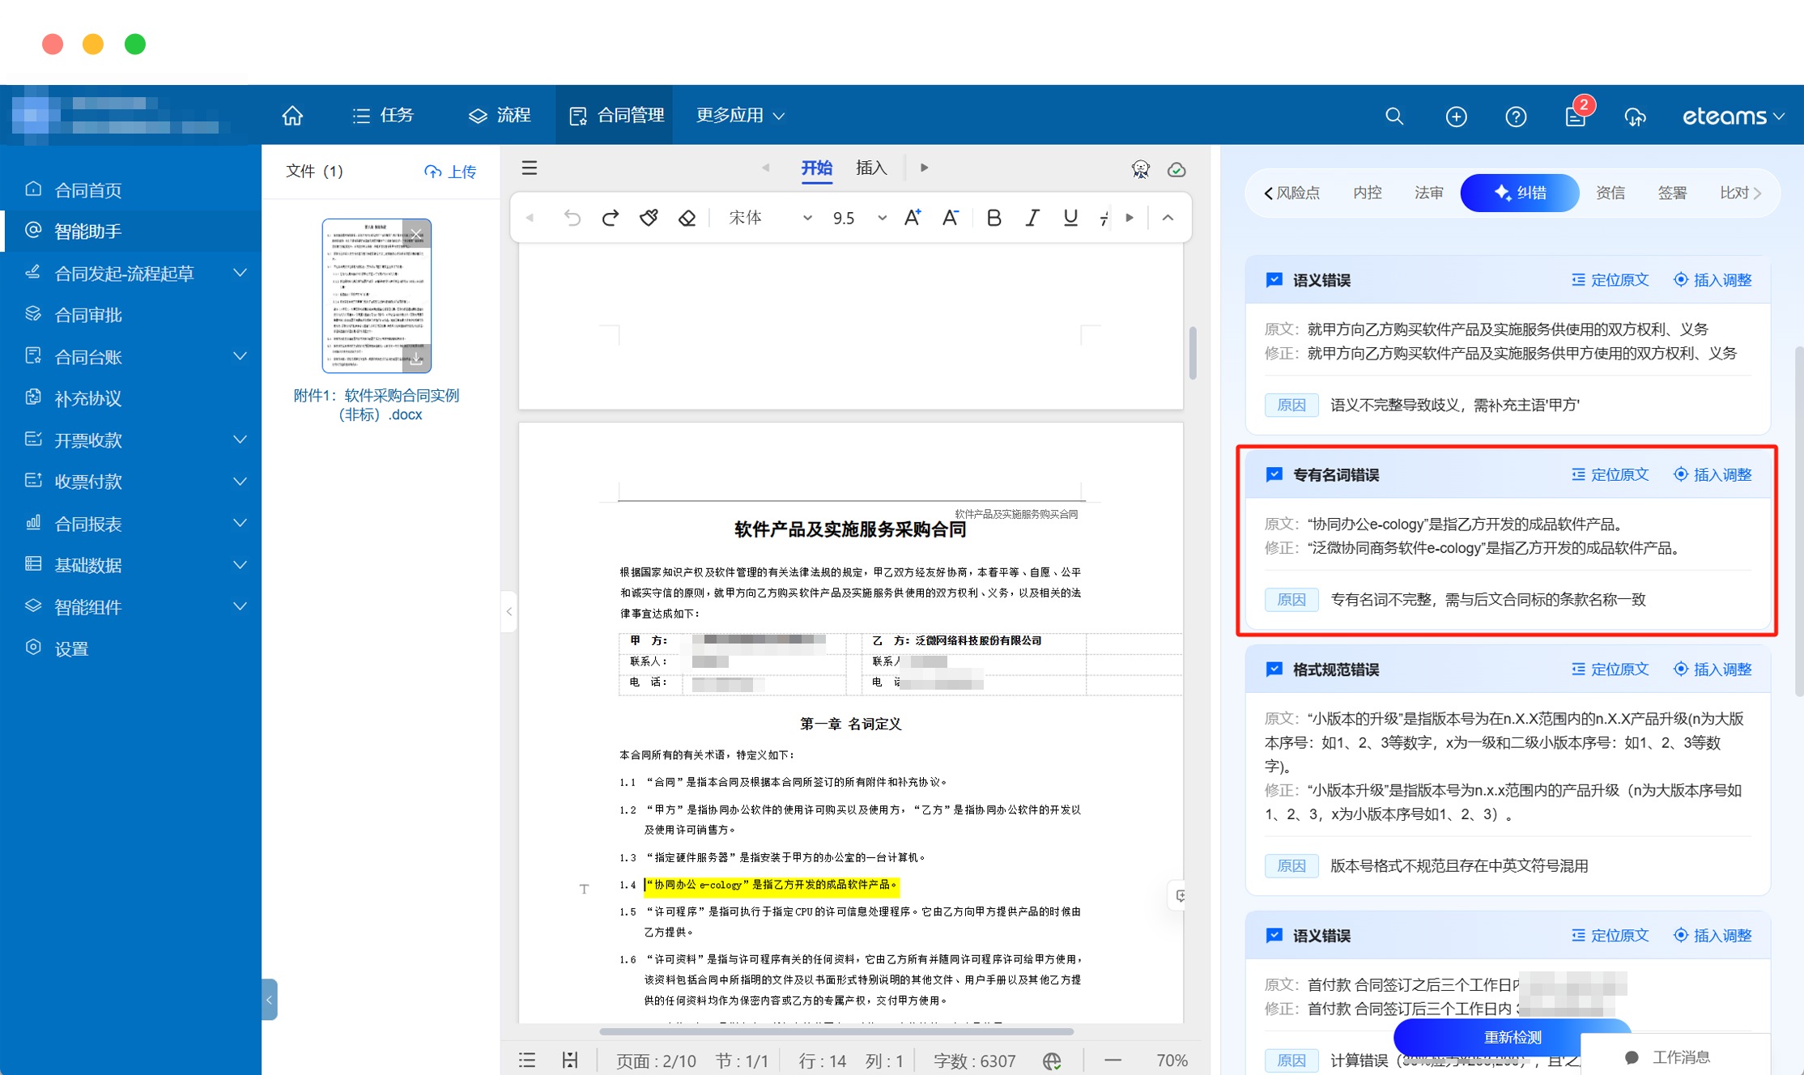This screenshot has width=1804, height=1075.
Task: Decrease font size with A-minus icon
Action: [951, 217]
